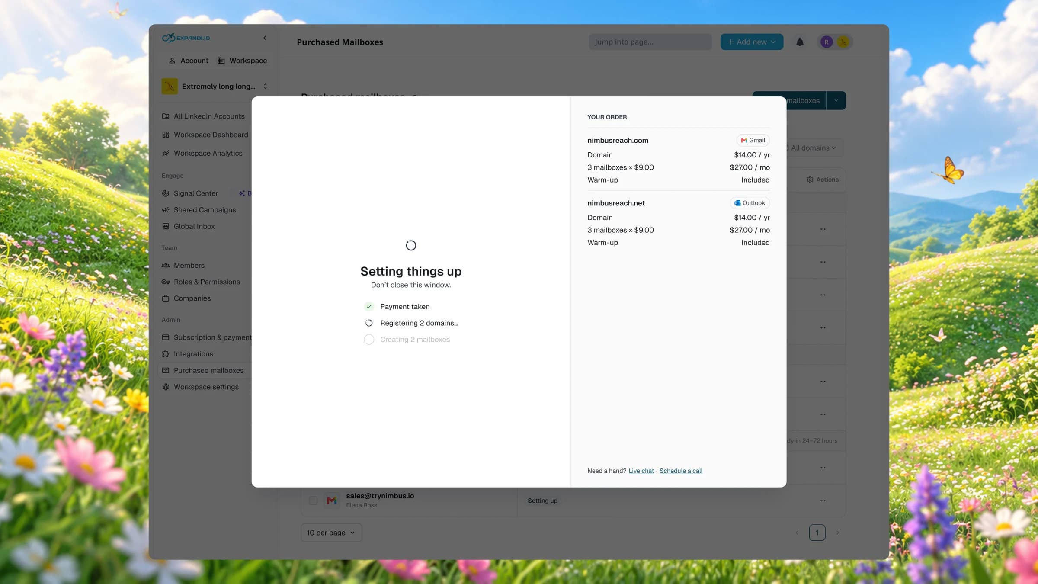Click the Integrations puzzle icon
The width and height of the screenshot is (1038, 584).
click(x=166, y=354)
